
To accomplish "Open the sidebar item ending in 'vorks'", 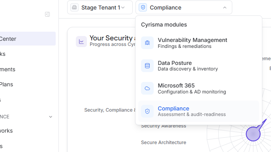I will [6, 131].
